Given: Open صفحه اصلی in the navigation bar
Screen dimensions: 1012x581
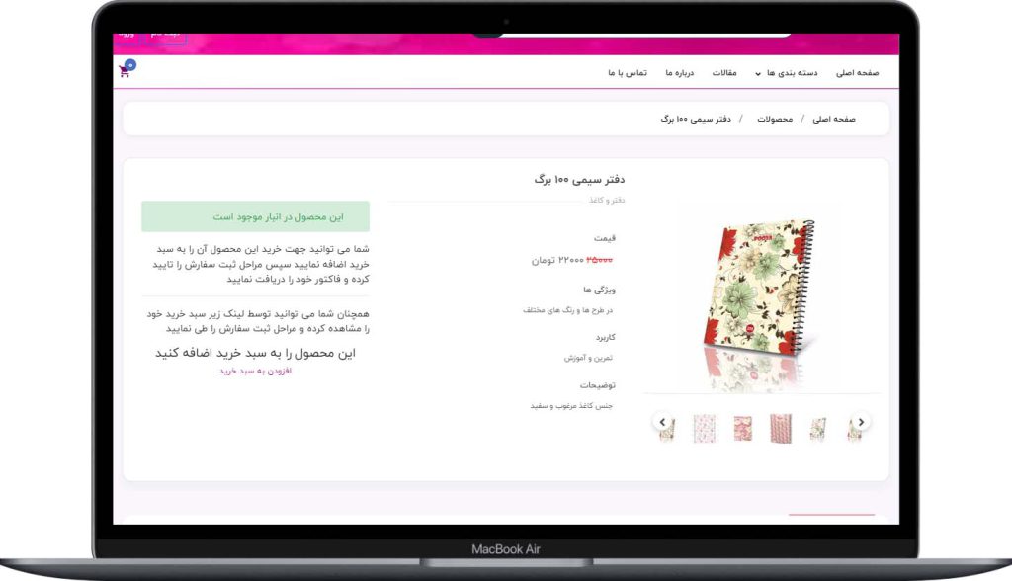Looking at the screenshot, I should (857, 73).
